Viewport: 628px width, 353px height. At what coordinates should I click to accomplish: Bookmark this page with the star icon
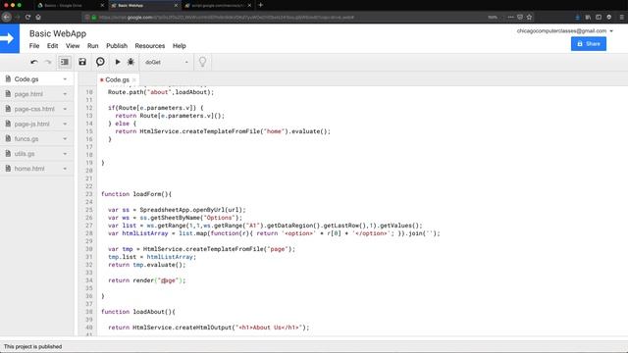[x=529, y=18]
